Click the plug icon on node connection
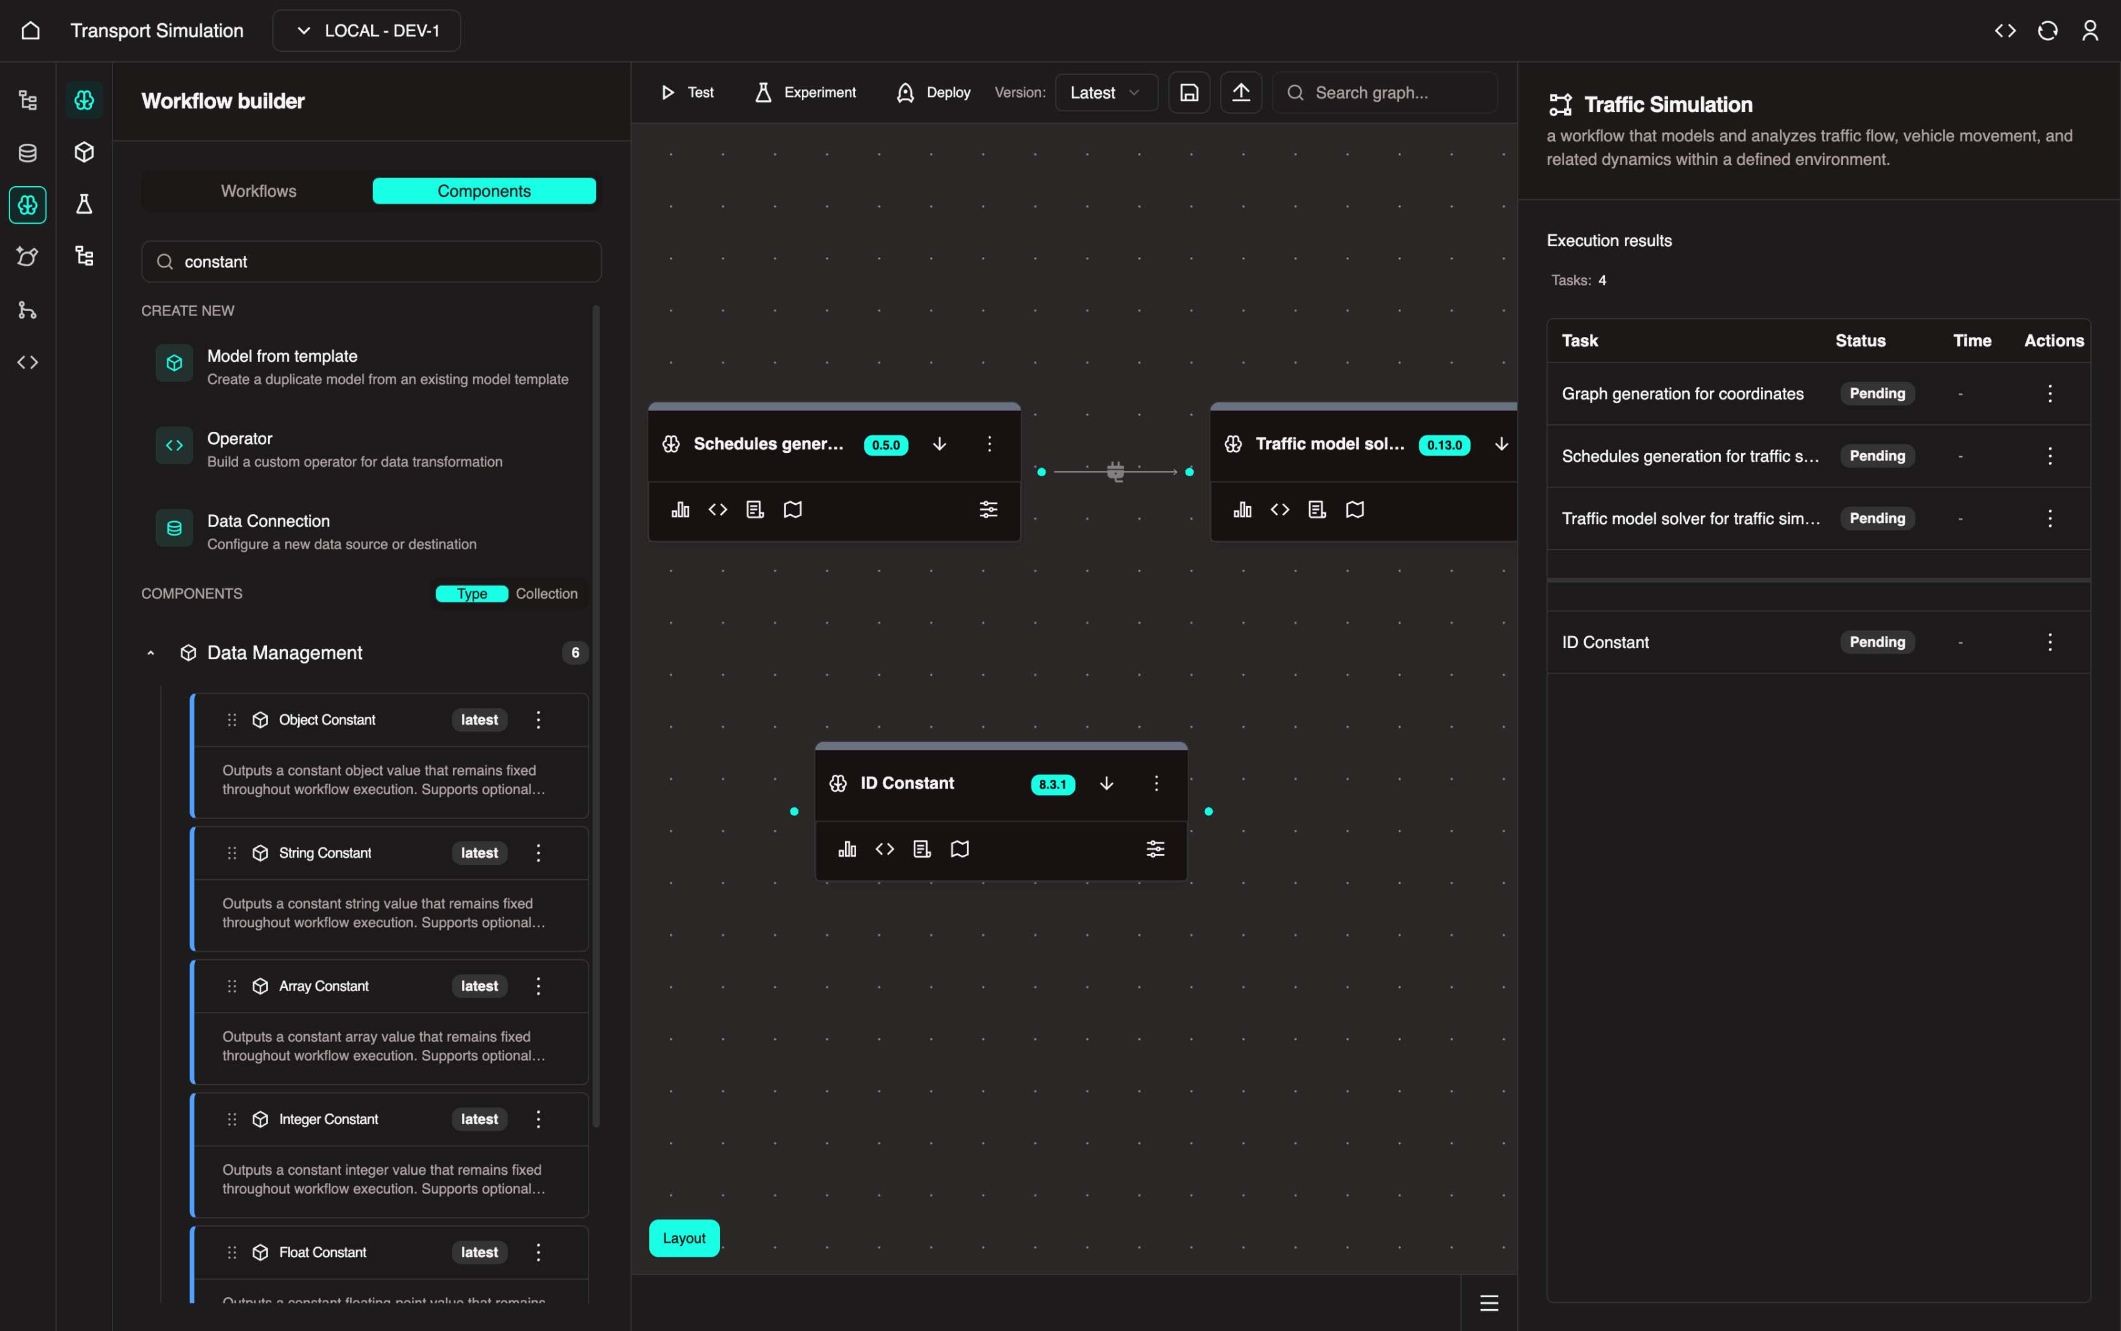The image size is (2121, 1331). (1116, 472)
